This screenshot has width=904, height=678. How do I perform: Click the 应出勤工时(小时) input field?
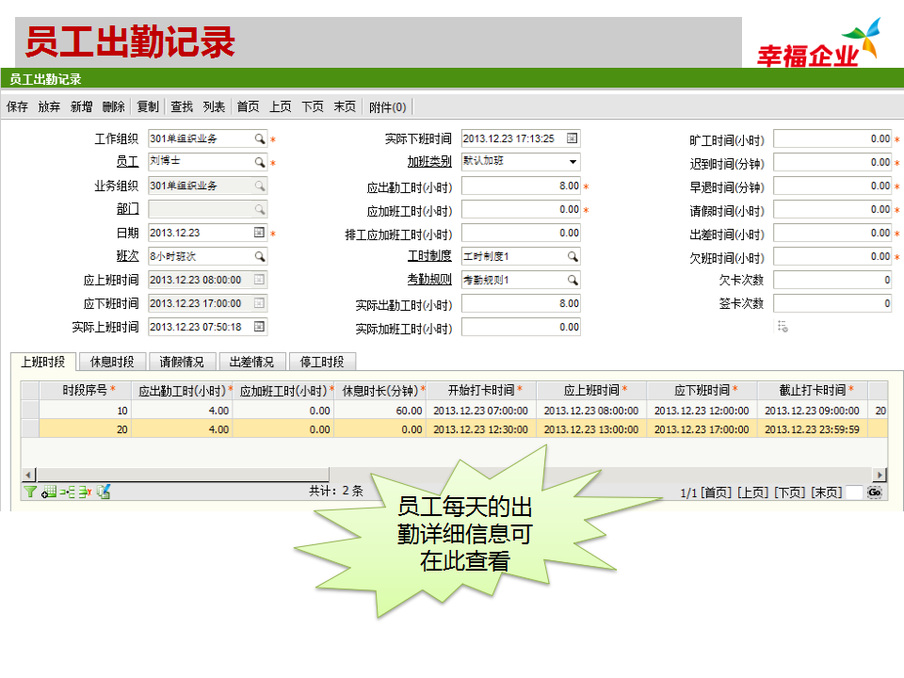521,186
